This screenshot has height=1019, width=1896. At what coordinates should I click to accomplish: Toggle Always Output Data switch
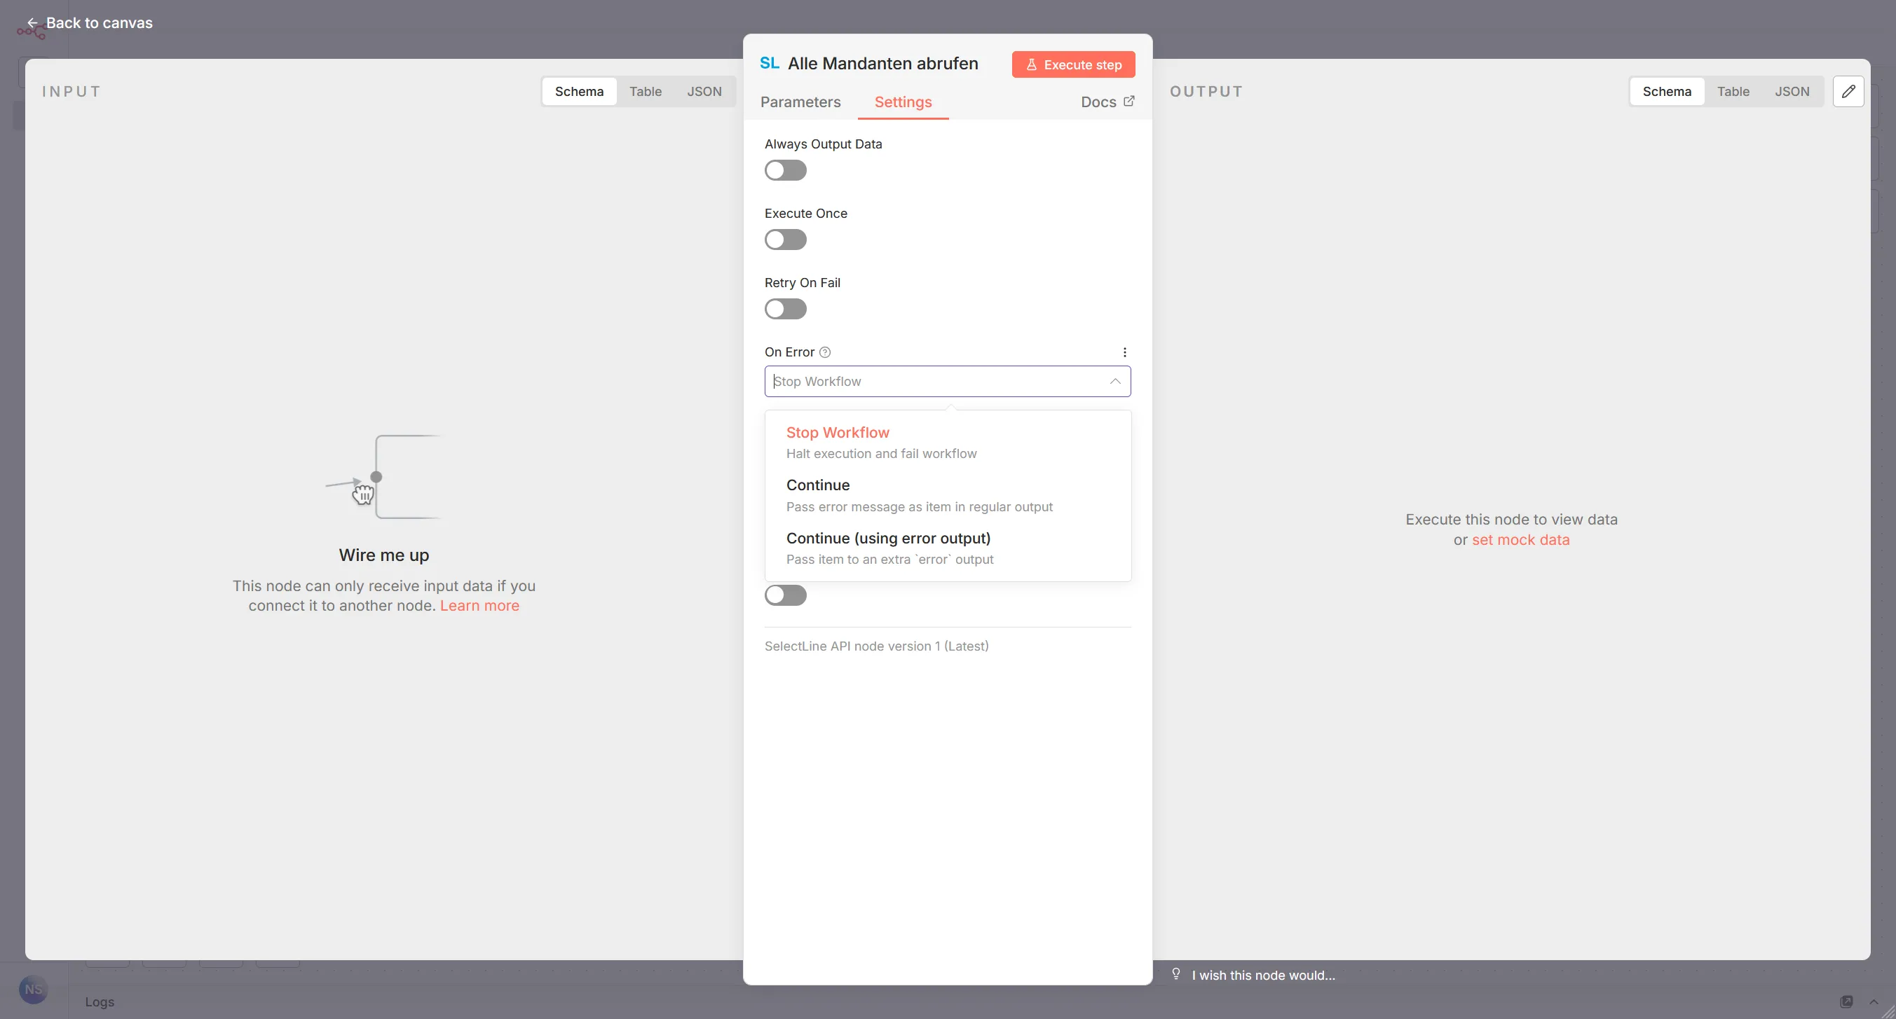[785, 171]
